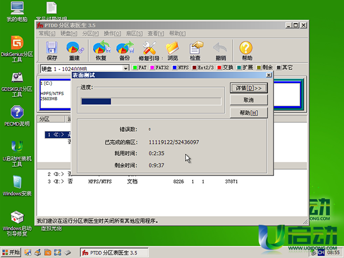Click the FAT32 magenta color legend swatch
The width and height of the screenshot is (344, 258).
pos(152,67)
